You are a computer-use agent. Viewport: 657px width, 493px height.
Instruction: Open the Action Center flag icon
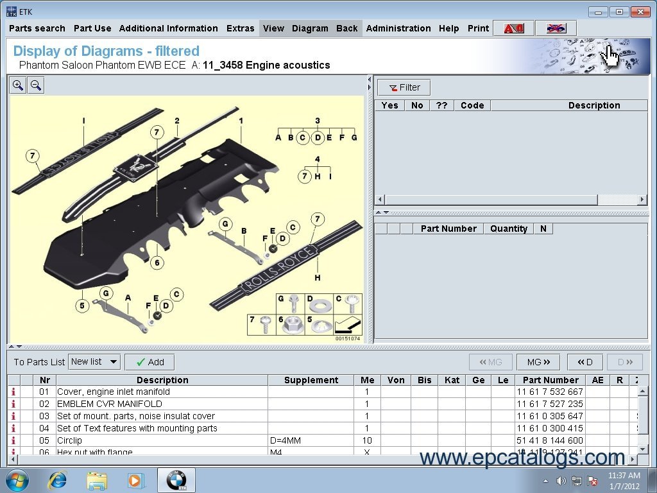point(592,481)
